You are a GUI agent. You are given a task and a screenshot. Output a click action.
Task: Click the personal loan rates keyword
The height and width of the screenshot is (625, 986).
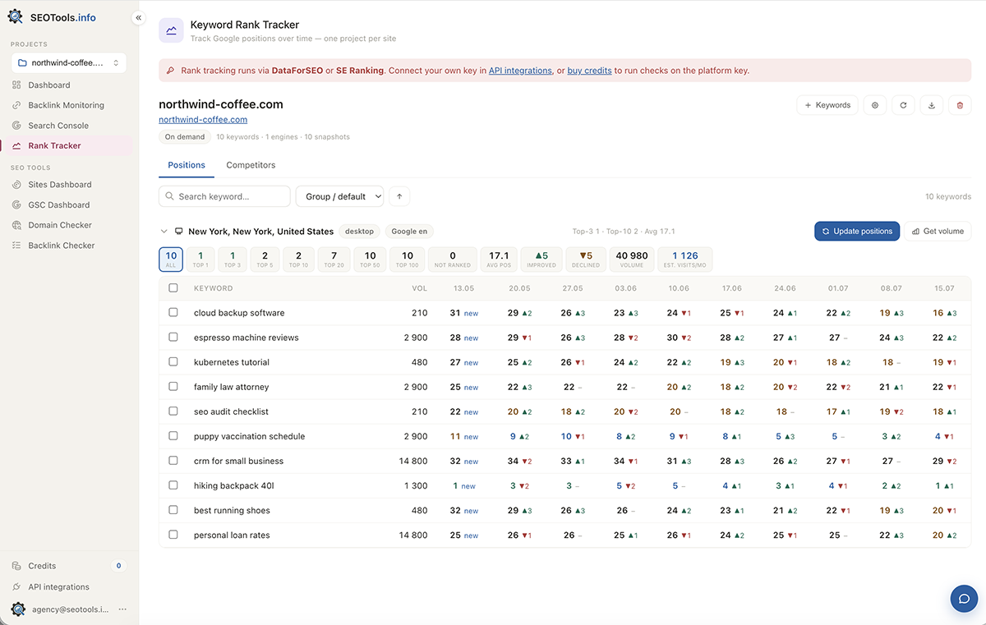click(232, 535)
